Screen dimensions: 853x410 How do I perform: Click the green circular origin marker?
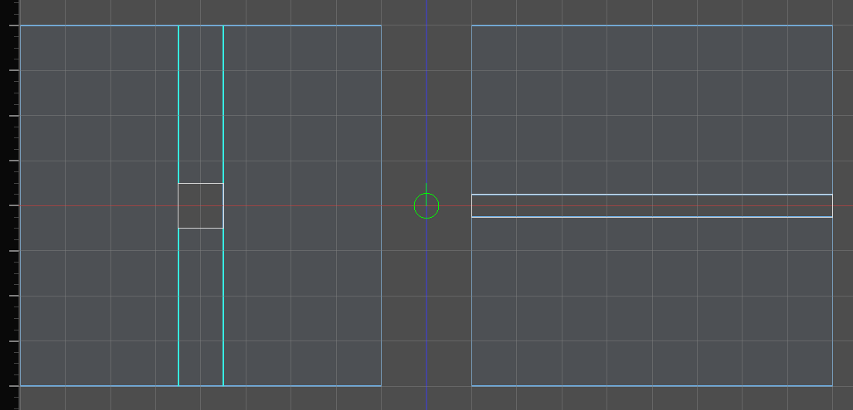coord(426,205)
